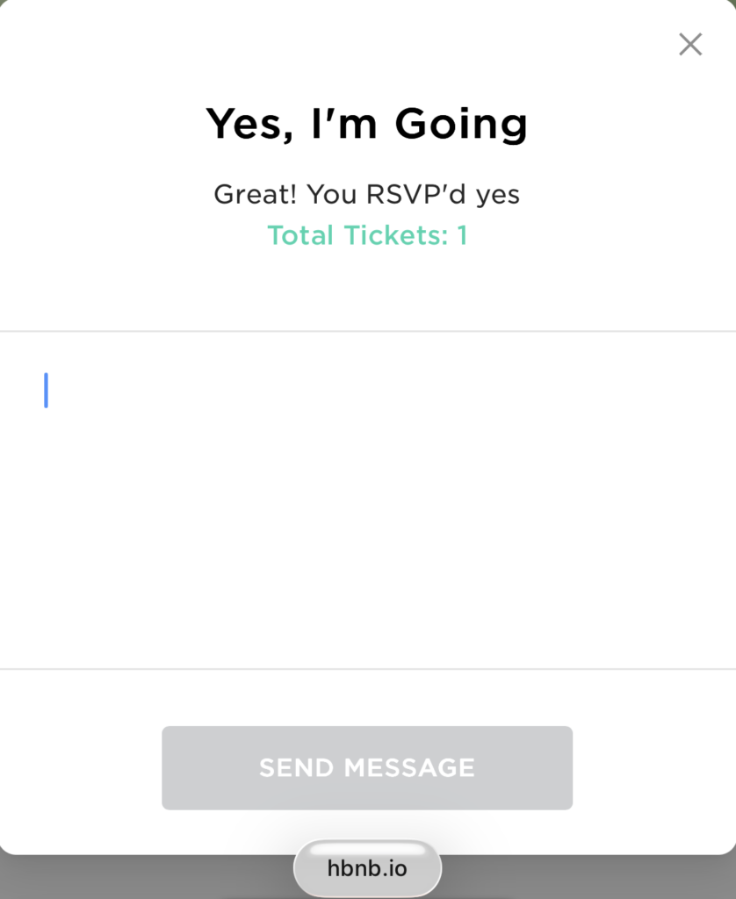Click the word MESSAGE on the gray button
This screenshot has width=736, height=899.
[409, 768]
